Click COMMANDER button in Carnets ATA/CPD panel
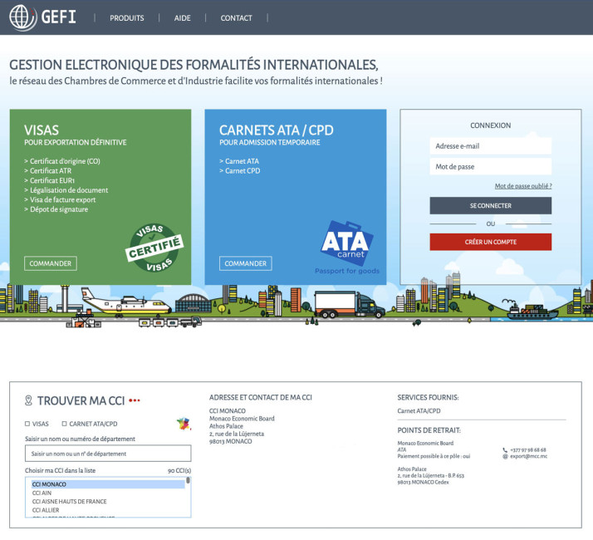593x540 pixels. click(x=246, y=263)
